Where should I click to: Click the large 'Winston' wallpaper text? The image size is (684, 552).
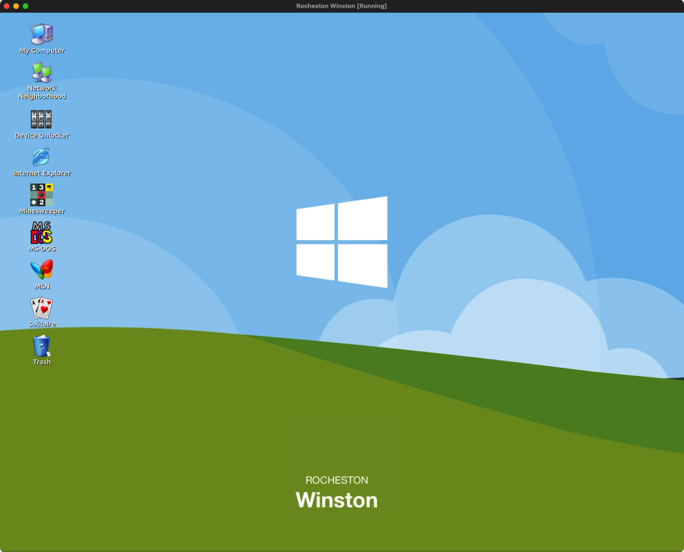[x=336, y=500]
